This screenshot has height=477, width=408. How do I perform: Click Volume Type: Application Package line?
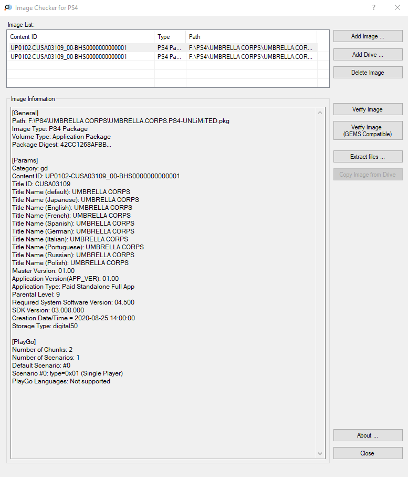61,137
